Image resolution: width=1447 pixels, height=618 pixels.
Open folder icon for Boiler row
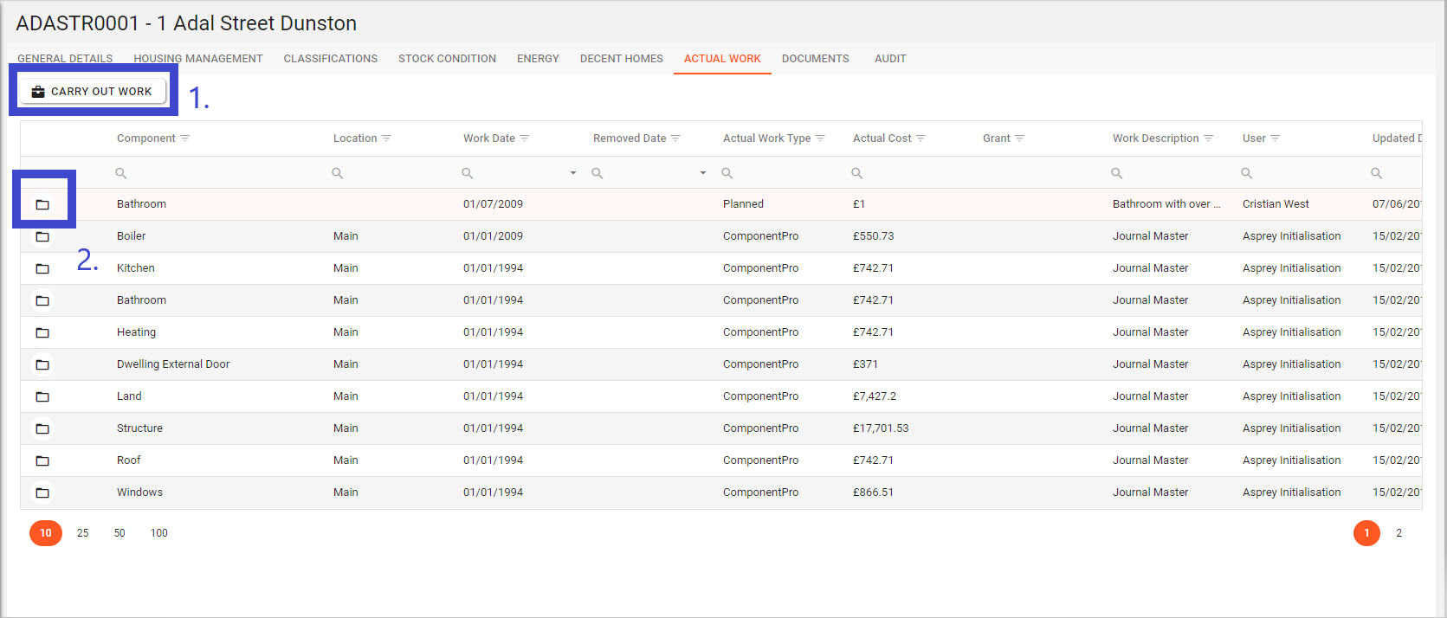point(42,236)
